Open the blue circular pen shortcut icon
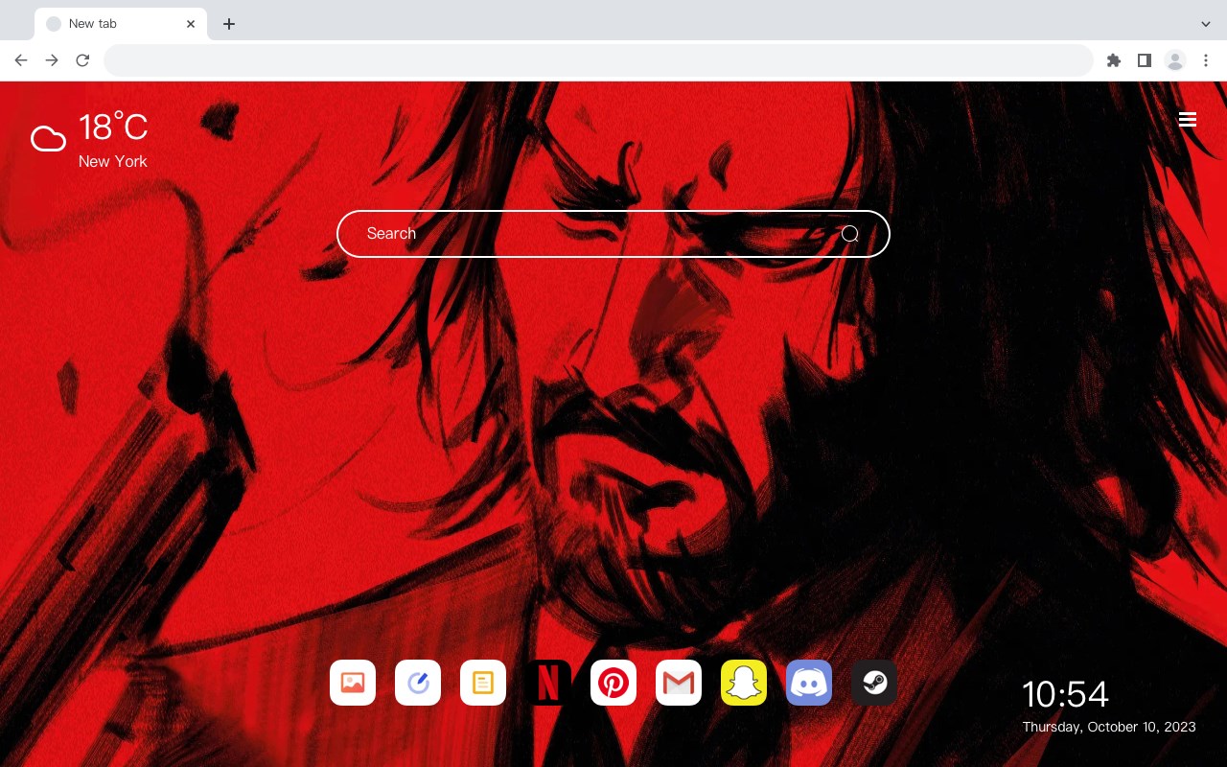 pyautogui.click(x=418, y=683)
